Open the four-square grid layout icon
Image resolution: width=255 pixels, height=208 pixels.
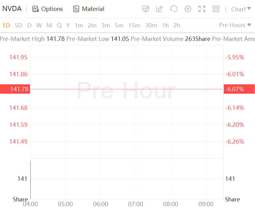[216, 9]
